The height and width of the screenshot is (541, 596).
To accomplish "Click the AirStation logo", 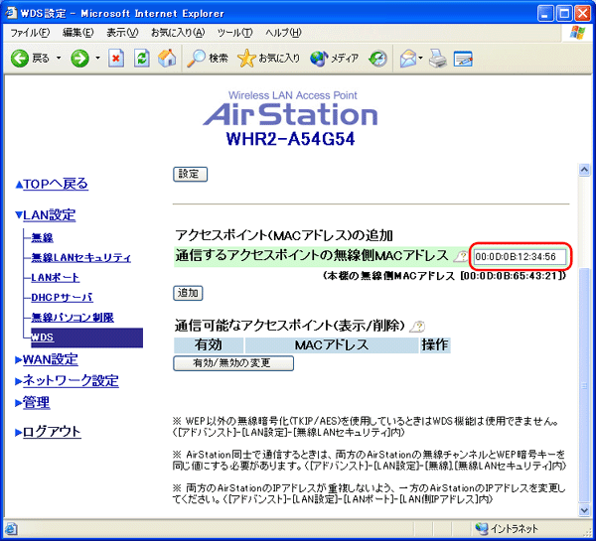I will click(x=290, y=114).
